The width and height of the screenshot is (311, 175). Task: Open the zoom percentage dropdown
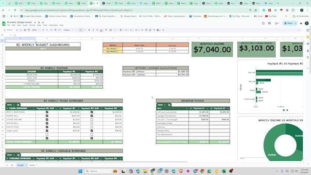tap(36, 30)
